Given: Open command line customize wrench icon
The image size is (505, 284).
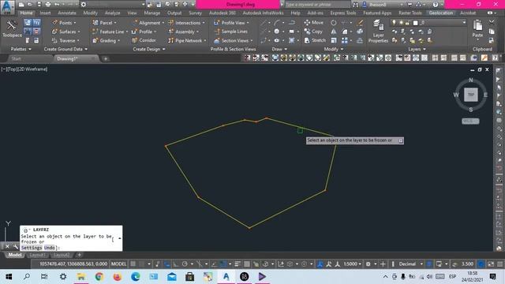Looking at the screenshot, I should tap(16, 247).
